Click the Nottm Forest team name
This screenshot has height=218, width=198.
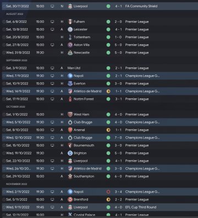[x=84, y=99]
